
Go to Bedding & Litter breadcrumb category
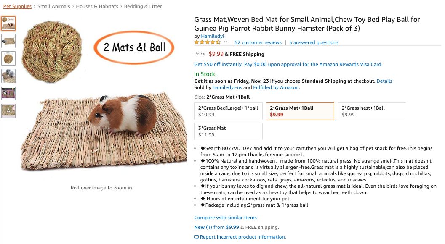click(143, 6)
